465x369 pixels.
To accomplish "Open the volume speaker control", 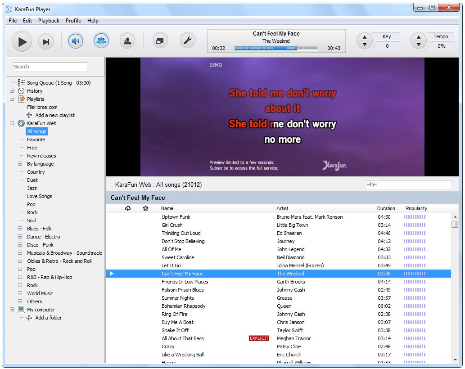I will (x=76, y=41).
